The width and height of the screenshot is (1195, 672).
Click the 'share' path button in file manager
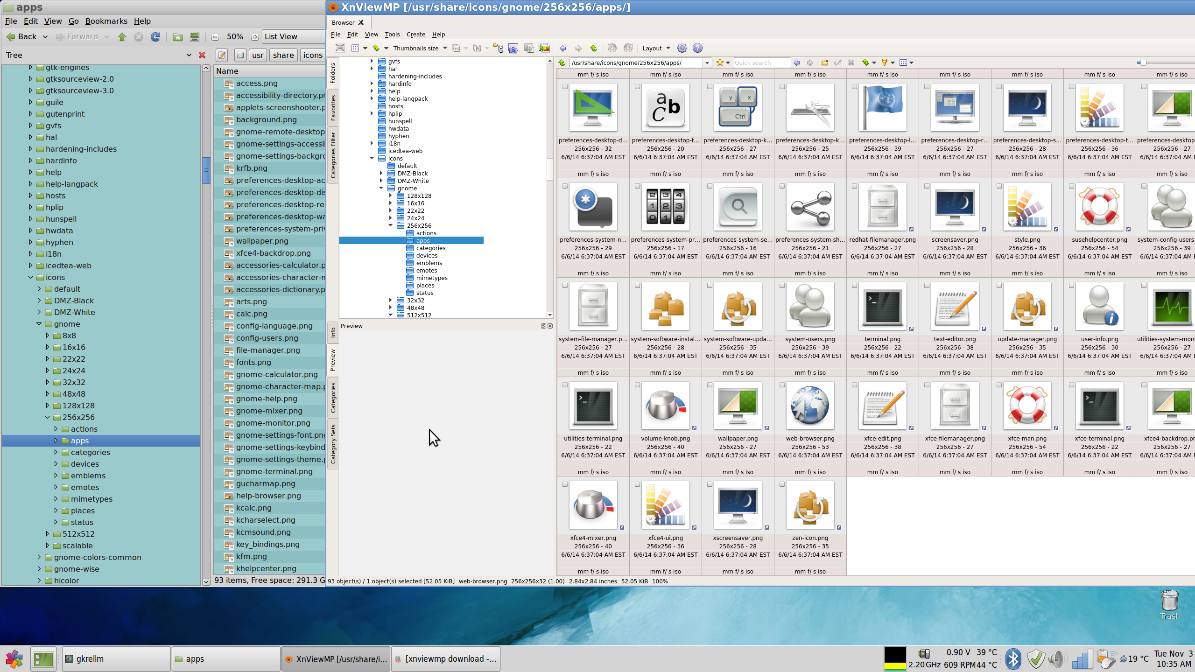[283, 55]
